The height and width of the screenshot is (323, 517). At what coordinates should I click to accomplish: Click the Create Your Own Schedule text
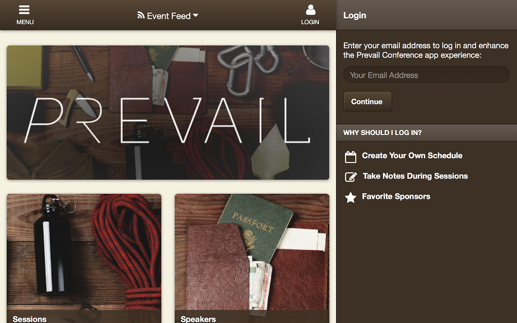(x=412, y=155)
